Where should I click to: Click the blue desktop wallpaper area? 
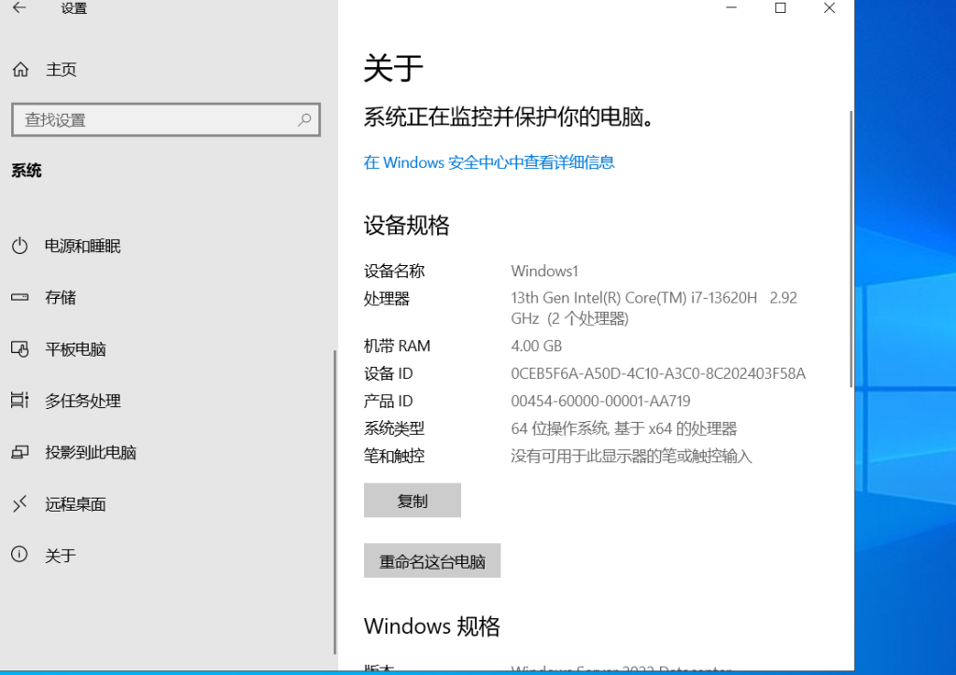906,373
